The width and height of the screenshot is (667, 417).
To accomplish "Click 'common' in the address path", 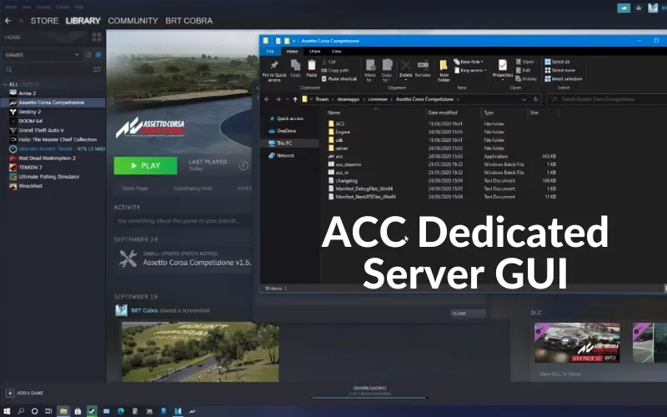I will tap(378, 99).
